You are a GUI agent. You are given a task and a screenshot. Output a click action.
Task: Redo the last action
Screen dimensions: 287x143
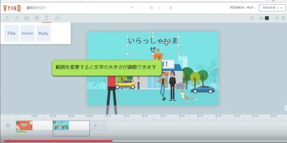(140, 8)
